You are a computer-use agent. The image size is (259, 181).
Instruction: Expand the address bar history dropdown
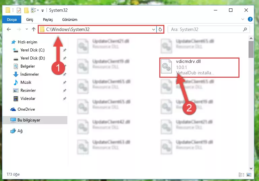click(154, 30)
